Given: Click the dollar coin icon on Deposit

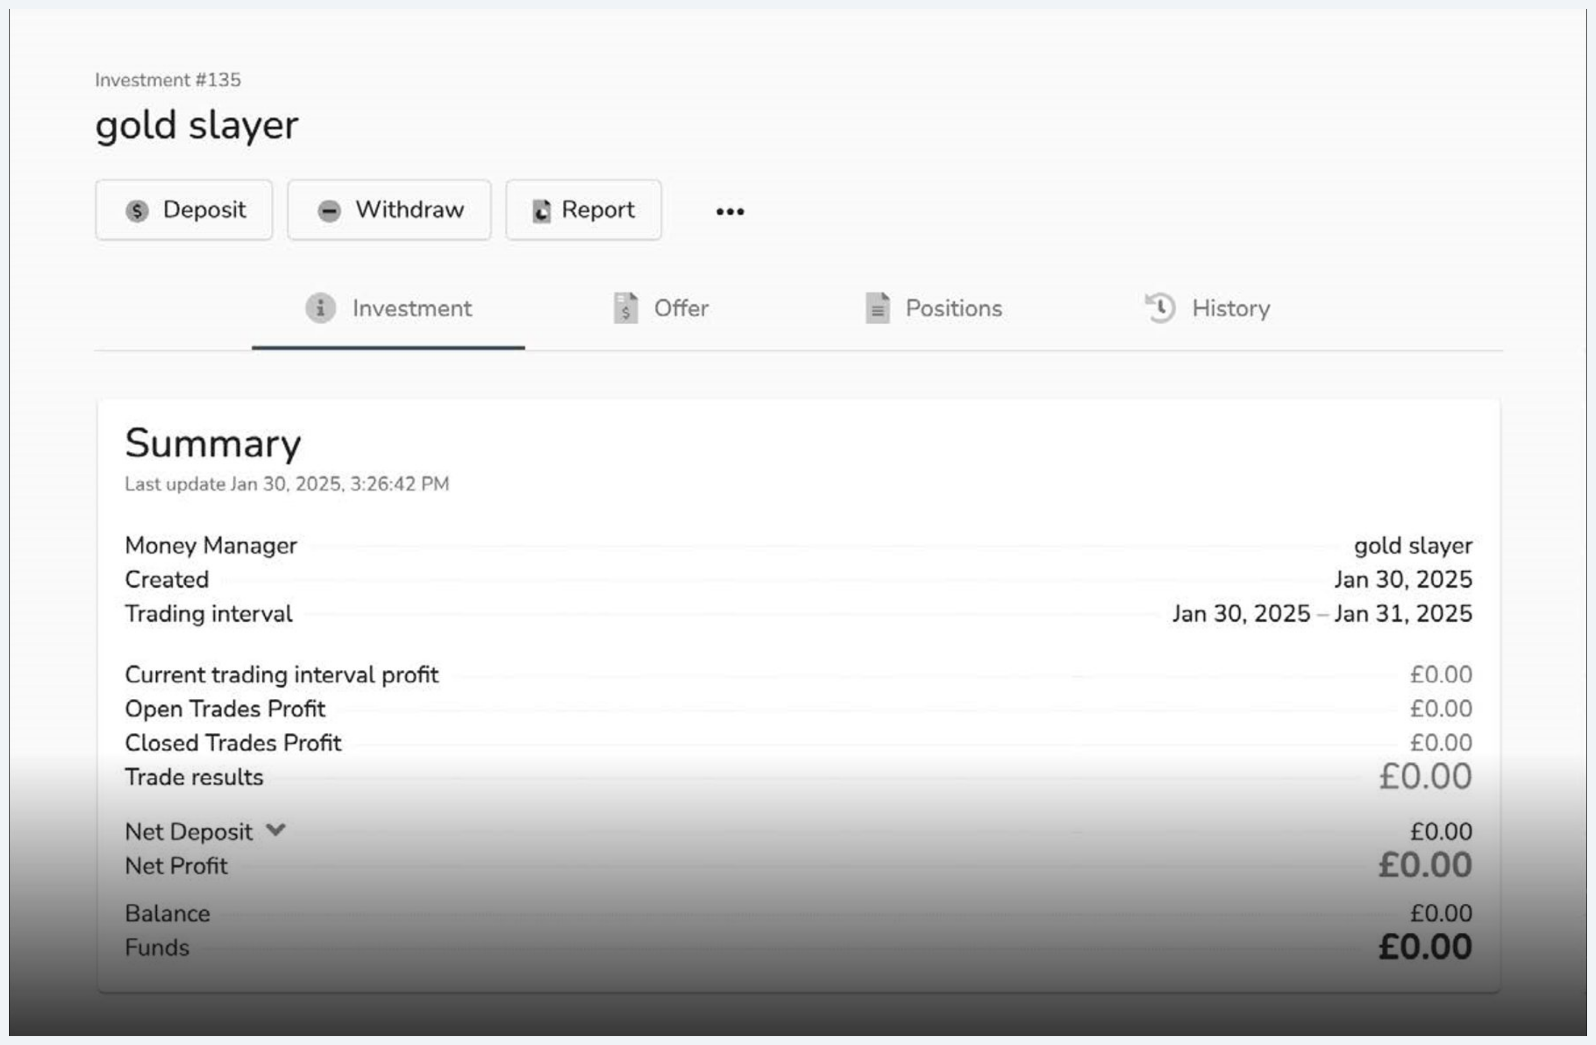Looking at the screenshot, I should click(x=137, y=211).
